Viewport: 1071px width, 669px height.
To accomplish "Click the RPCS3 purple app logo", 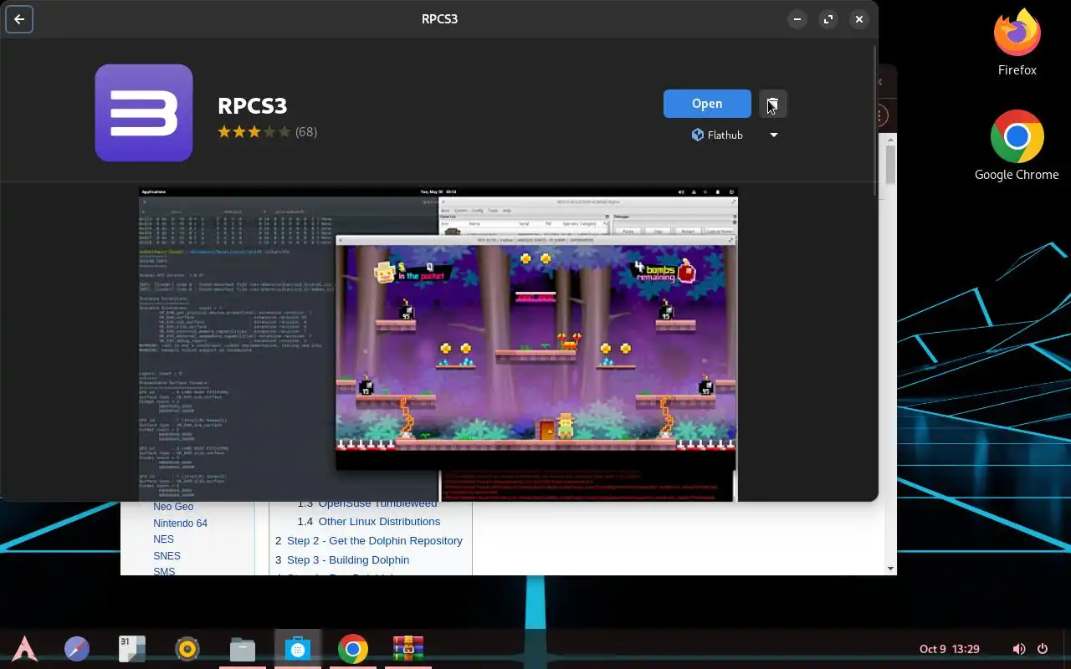I will (x=144, y=113).
